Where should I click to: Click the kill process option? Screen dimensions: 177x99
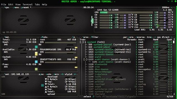point(122,97)
